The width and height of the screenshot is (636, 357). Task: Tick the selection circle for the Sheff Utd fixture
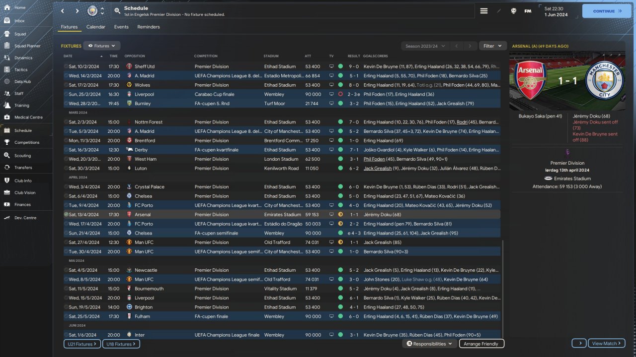[x=66, y=66]
